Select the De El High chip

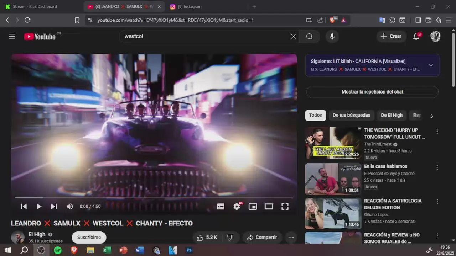pos(392,115)
